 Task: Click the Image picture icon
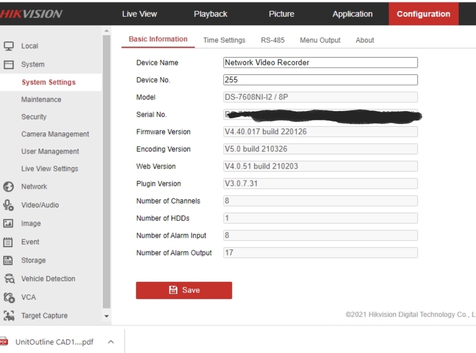coord(8,224)
